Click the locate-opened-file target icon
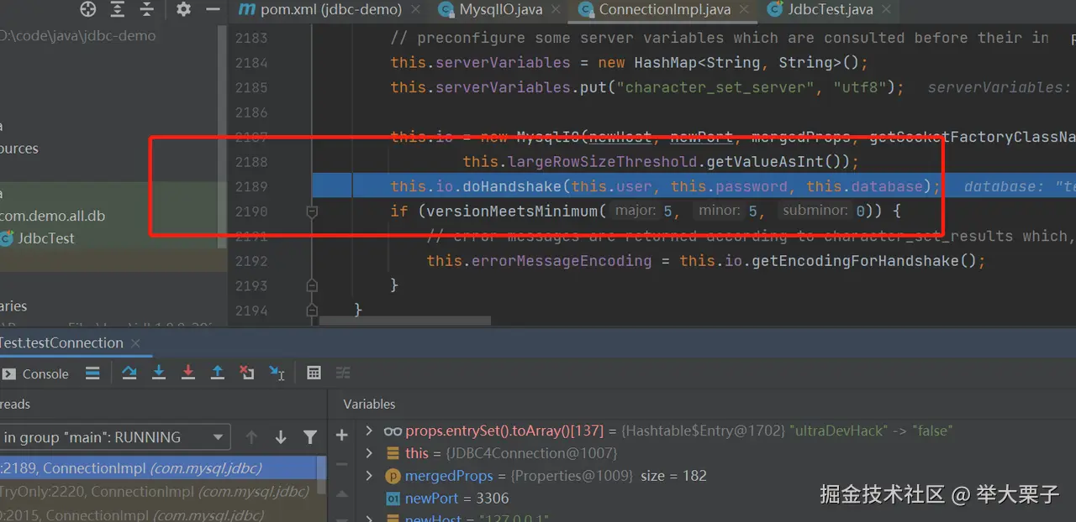This screenshot has width=1076, height=522. (88, 9)
